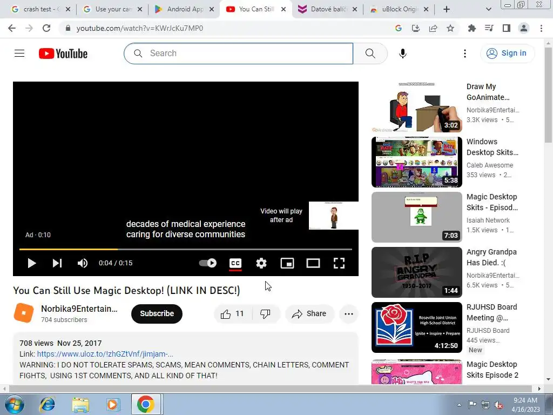Expand the tab search chevron

pos(488,9)
